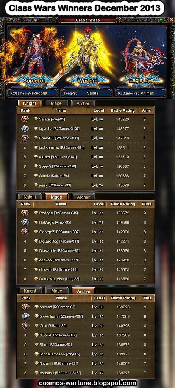Switch to the Mage tab in the bottom table
This screenshot has width=175, height=388.
point(57,291)
